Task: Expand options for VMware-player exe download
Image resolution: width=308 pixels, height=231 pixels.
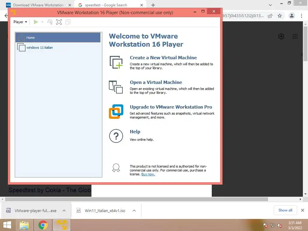Action: (x=64, y=211)
